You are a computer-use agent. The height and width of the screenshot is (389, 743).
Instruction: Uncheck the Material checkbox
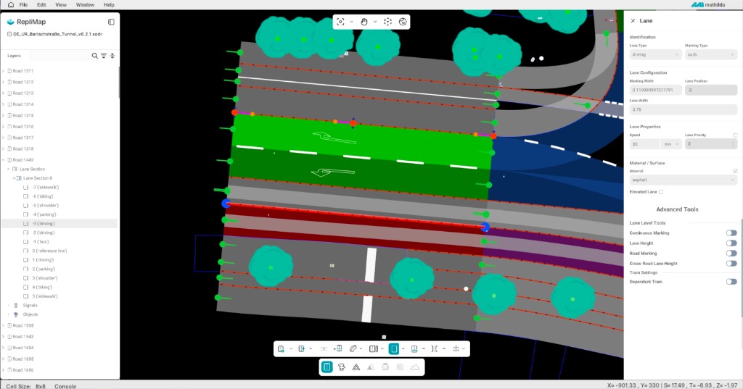click(x=735, y=171)
